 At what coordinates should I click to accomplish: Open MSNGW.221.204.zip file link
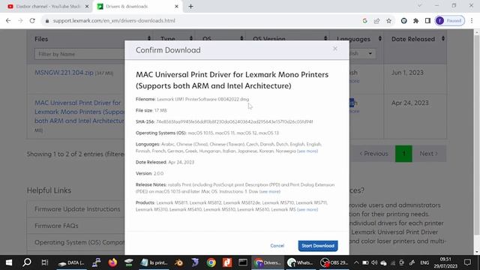point(64,73)
